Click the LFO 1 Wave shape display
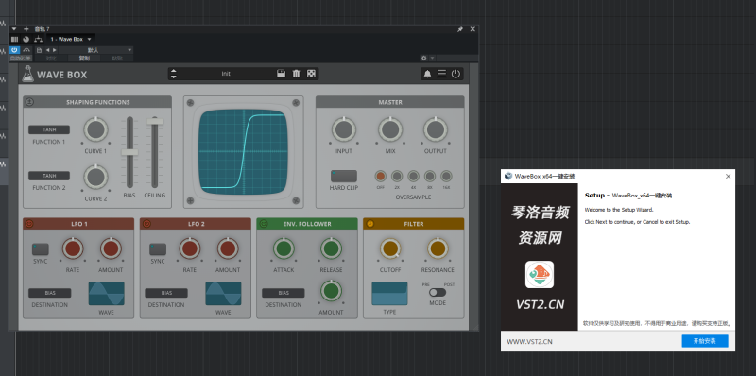756x376 pixels. pos(106,294)
